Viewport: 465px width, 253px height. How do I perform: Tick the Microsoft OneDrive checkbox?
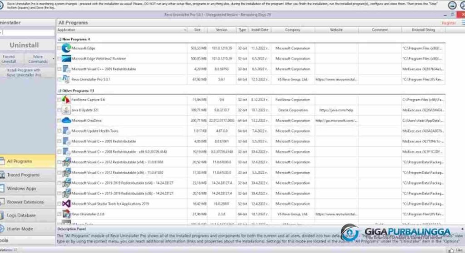tap(59, 121)
